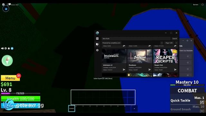
Task: Toggle the third switch in the Farm window
Action: pyautogui.click(x=189, y=69)
